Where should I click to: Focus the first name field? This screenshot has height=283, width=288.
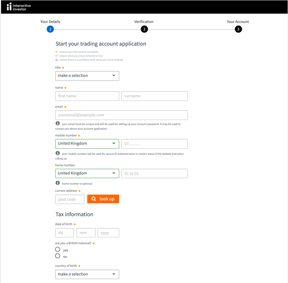[87, 96]
